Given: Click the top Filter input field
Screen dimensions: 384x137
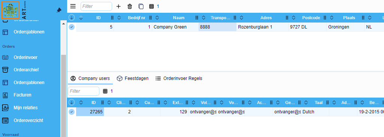Looking at the screenshot, I should pos(96,6).
